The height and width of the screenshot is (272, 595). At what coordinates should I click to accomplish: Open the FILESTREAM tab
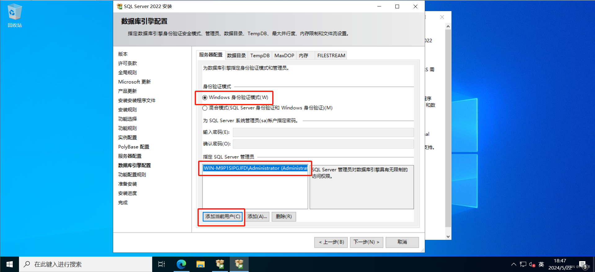[331, 55]
